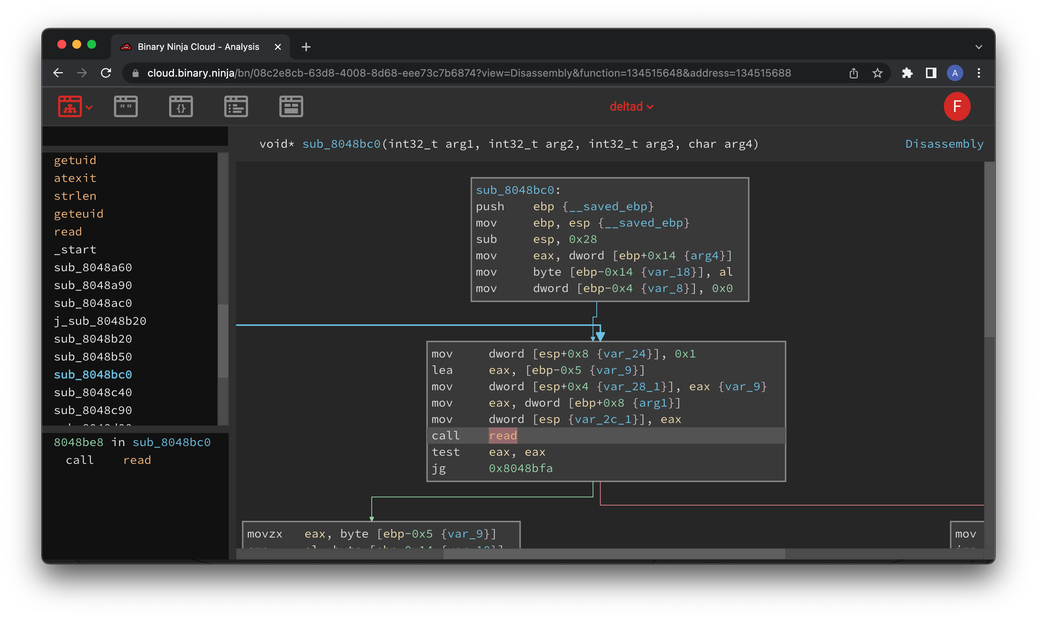This screenshot has height=619, width=1037.
Task: Open the browser extensions puzzle icon
Action: (x=907, y=73)
